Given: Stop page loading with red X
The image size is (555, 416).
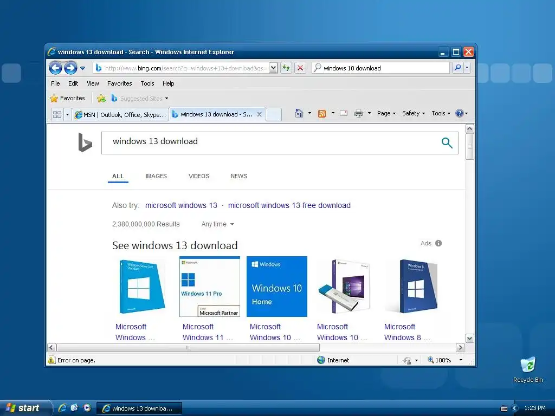Looking at the screenshot, I should tap(300, 68).
